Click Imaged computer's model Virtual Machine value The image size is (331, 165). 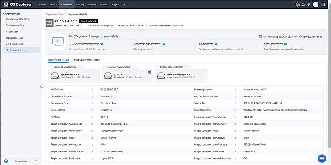click(x=251, y=131)
